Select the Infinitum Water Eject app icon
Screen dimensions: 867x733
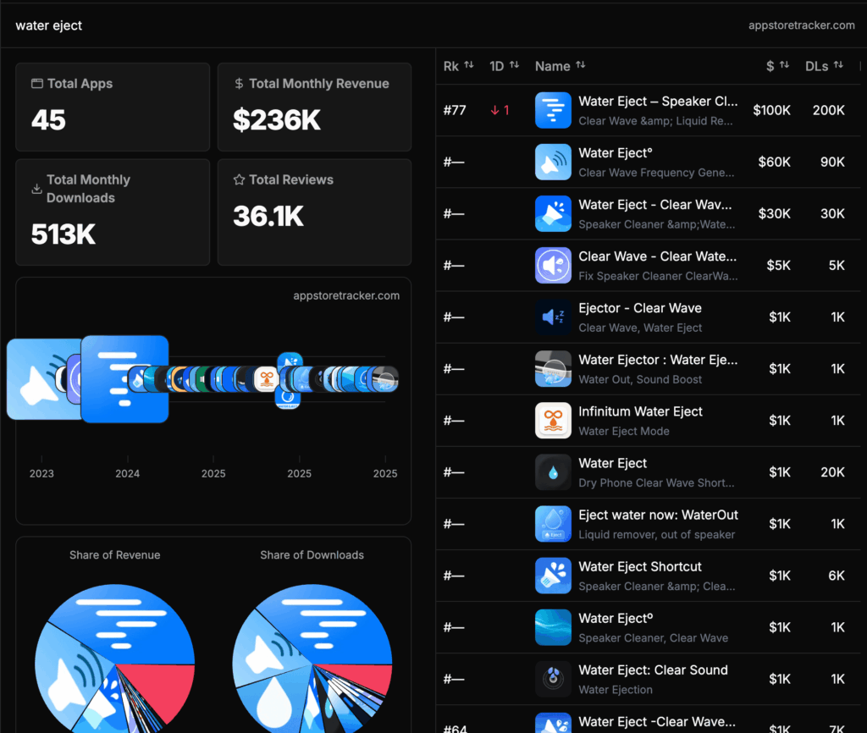553,420
